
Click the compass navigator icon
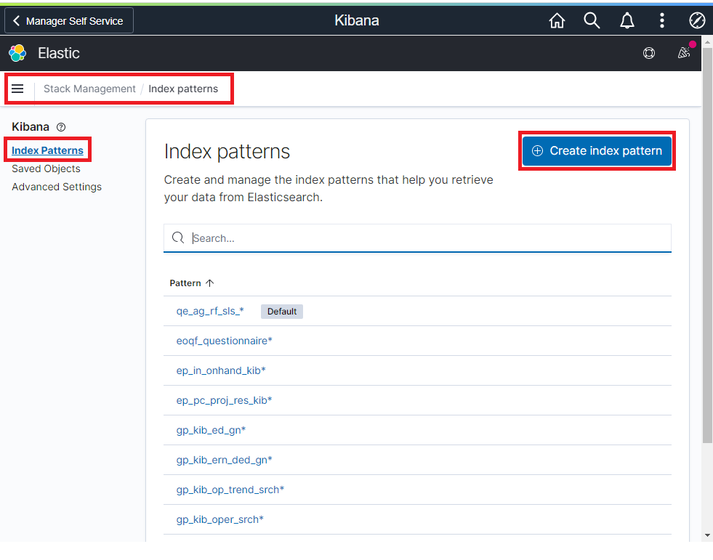click(x=696, y=21)
